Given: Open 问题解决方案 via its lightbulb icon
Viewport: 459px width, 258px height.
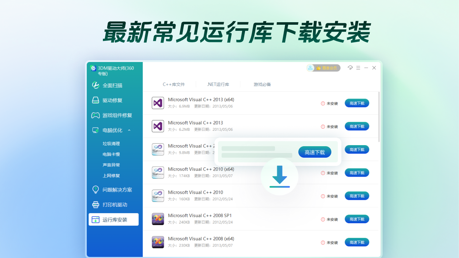Looking at the screenshot, I should [x=95, y=190].
